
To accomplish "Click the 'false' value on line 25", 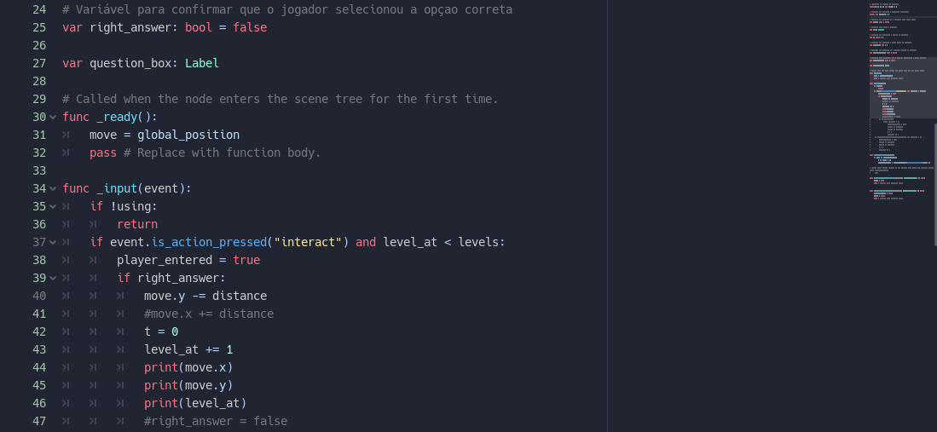I will 250,27.
